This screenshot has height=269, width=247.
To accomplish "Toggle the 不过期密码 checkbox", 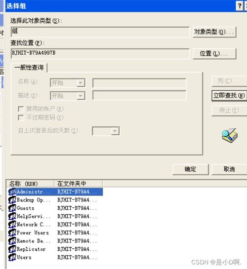I will pos(21,117).
